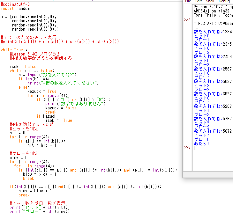Click the commented '#print(str(a[0])' line
Image resolution: width=233 pixels, height=213 pixels.
coord(60,41)
